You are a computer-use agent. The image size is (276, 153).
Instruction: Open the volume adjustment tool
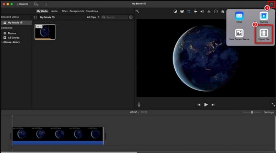(202, 11)
